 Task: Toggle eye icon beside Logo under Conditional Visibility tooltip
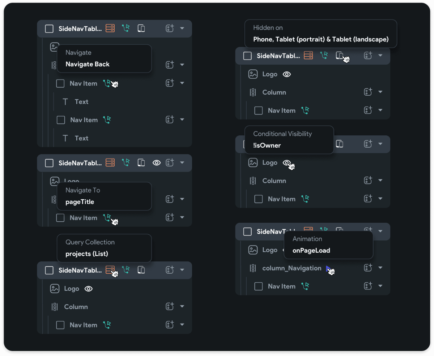tap(286, 163)
